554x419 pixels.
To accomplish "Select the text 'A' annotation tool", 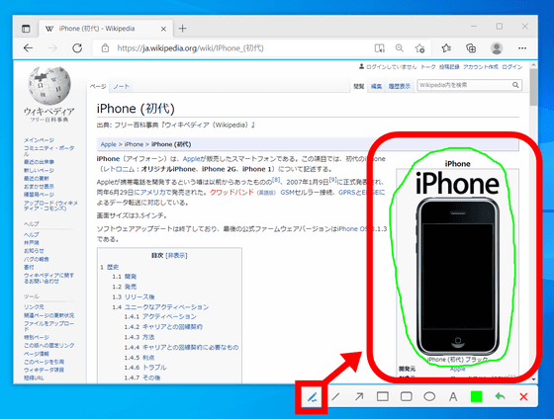I will 453,396.
